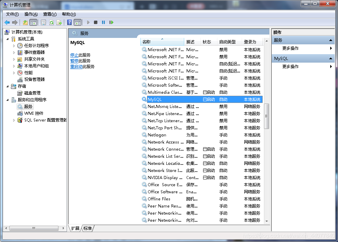Click the Export List toolbar icon
This screenshot has height=242, width=338.
[59, 22]
